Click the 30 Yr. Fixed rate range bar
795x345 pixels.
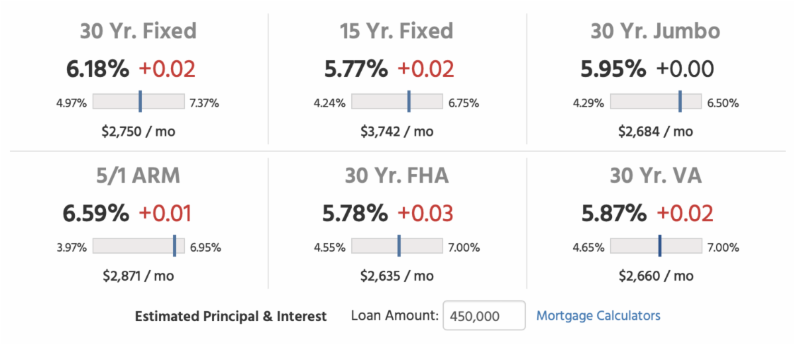(138, 101)
